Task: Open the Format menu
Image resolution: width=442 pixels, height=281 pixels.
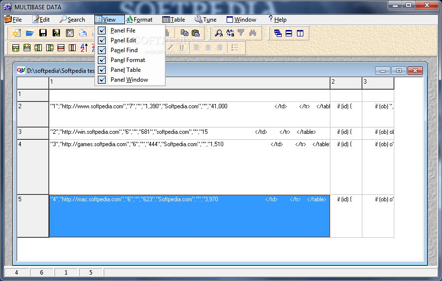Action: 139,20
